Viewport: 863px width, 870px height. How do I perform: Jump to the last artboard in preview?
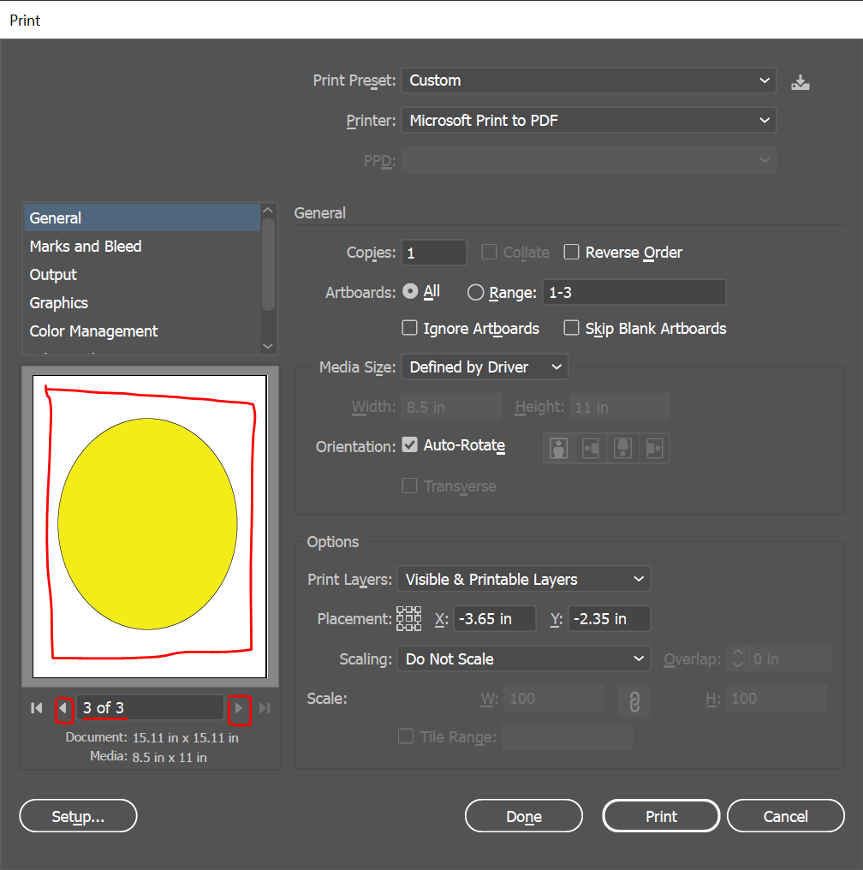tap(265, 708)
